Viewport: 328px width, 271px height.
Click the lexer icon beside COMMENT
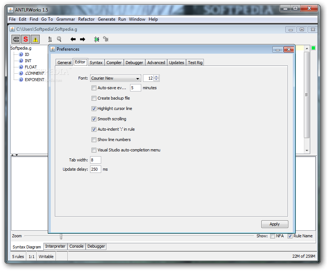tap(21, 73)
